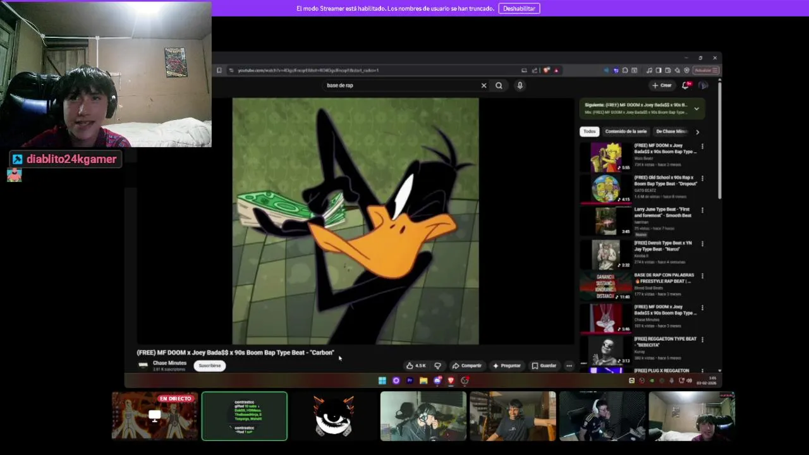Click the Compartir share button
This screenshot has width=809, height=455.
466,365
